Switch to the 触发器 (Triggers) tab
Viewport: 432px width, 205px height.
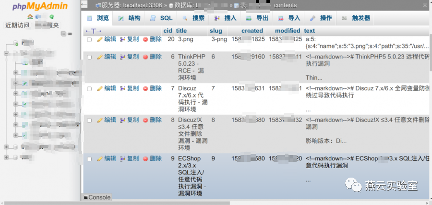click(x=356, y=18)
